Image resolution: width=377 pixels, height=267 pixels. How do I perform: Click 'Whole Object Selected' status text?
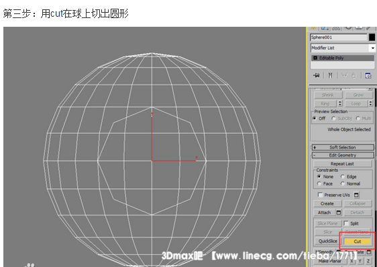pyautogui.click(x=349, y=129)
